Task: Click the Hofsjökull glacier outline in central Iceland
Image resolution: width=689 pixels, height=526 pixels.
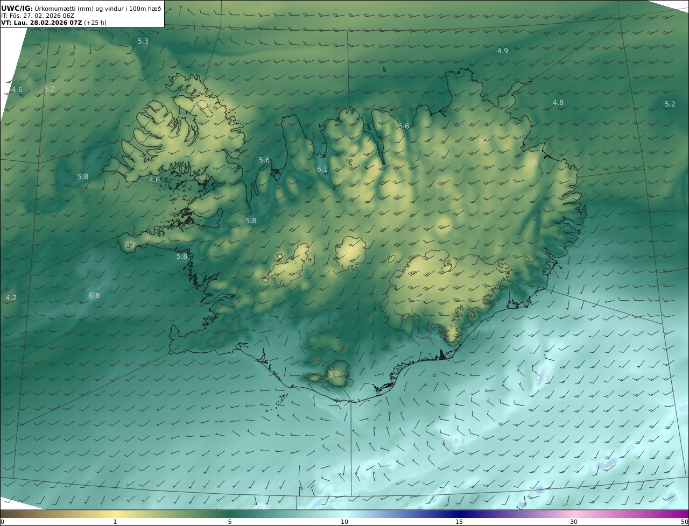Action: pos(350,253)
